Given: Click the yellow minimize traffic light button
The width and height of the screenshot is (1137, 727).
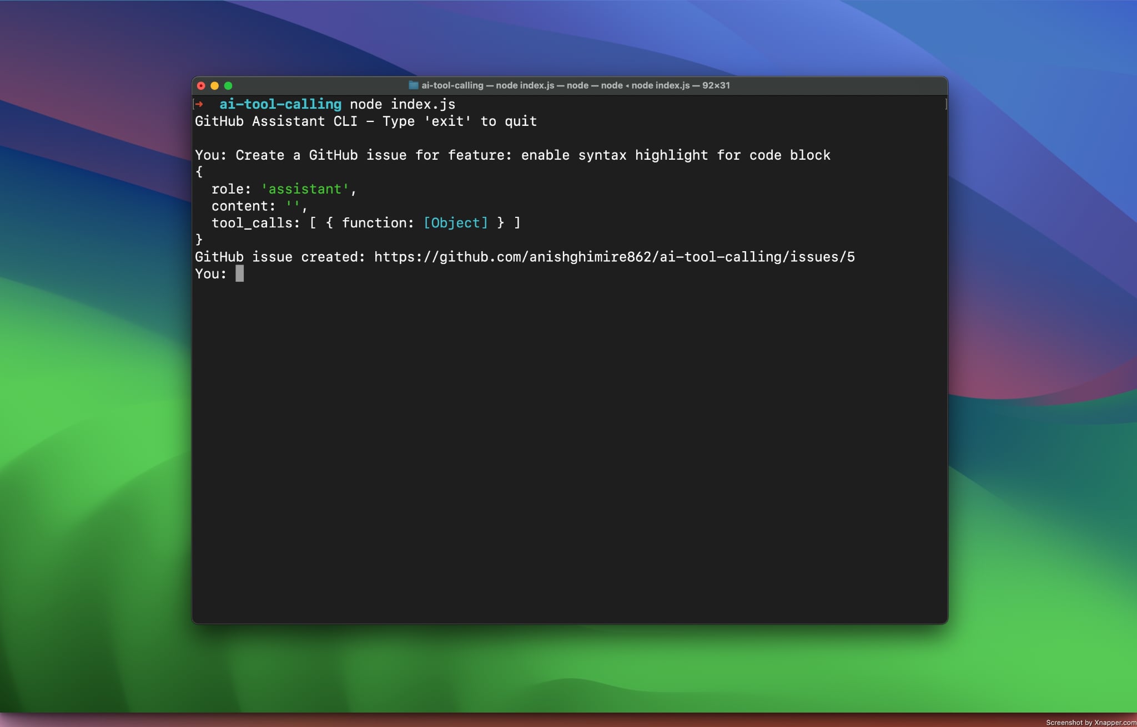Looking at the screenshot, I should [x=215, y=85].
